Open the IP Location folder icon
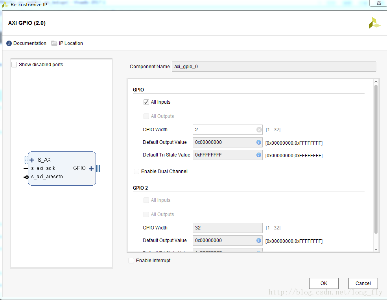387x300 pixels. (x=54, y=43)
